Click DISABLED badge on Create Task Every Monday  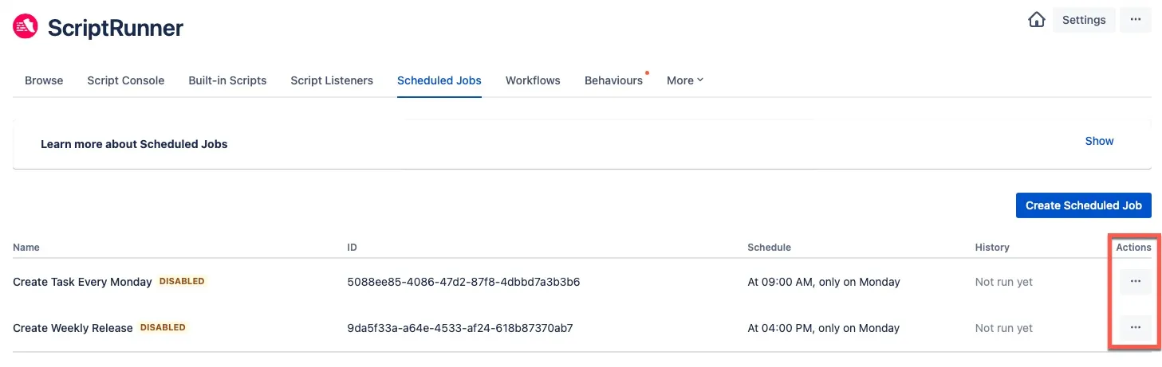point(182,281)
